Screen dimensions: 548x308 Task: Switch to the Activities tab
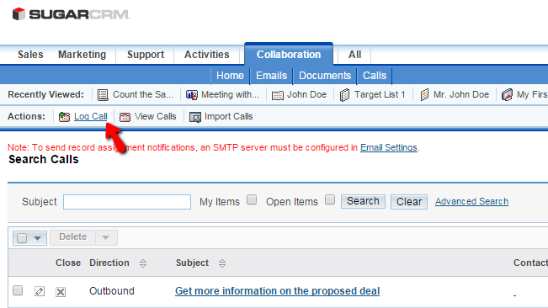(207, 55)
